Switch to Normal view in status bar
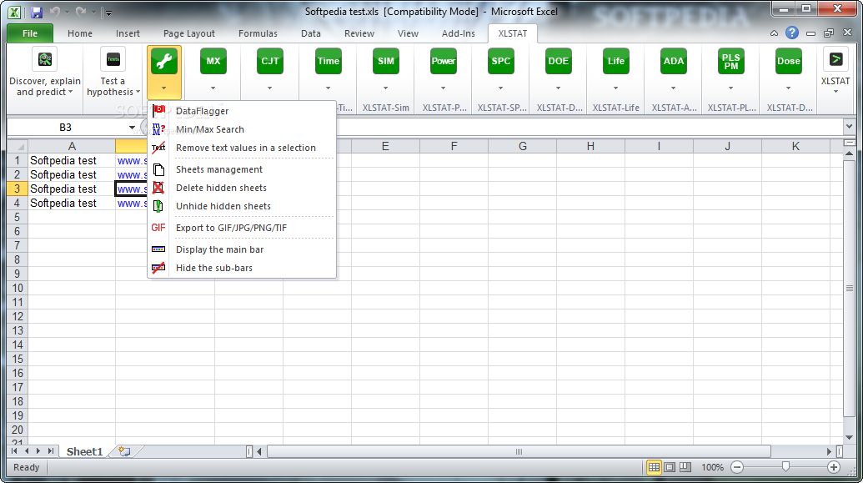Screen dimensions: 863x483 pyautogui.click(x=654, y=467)
